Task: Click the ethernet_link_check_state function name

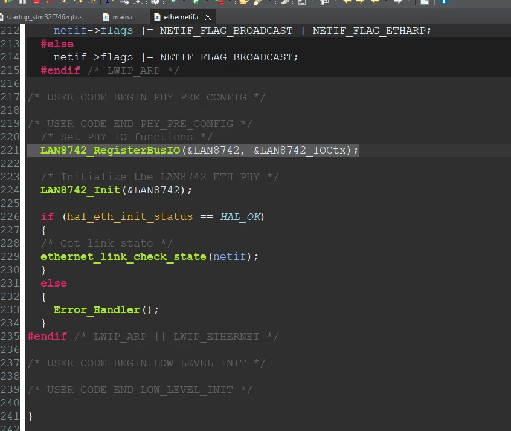Action: point(123,257)
